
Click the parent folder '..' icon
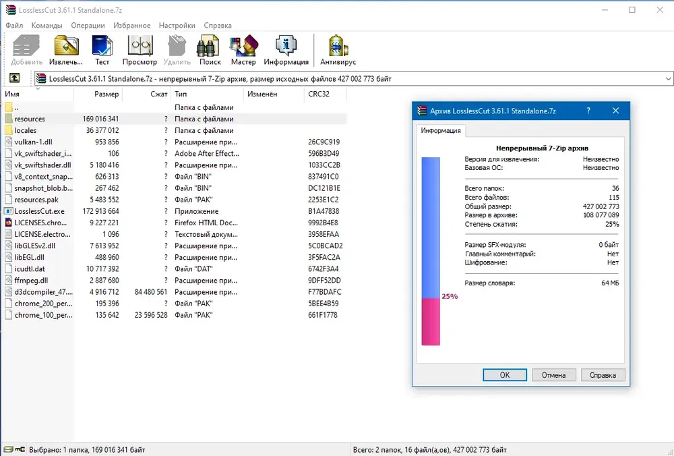click(x=8, y=107)
